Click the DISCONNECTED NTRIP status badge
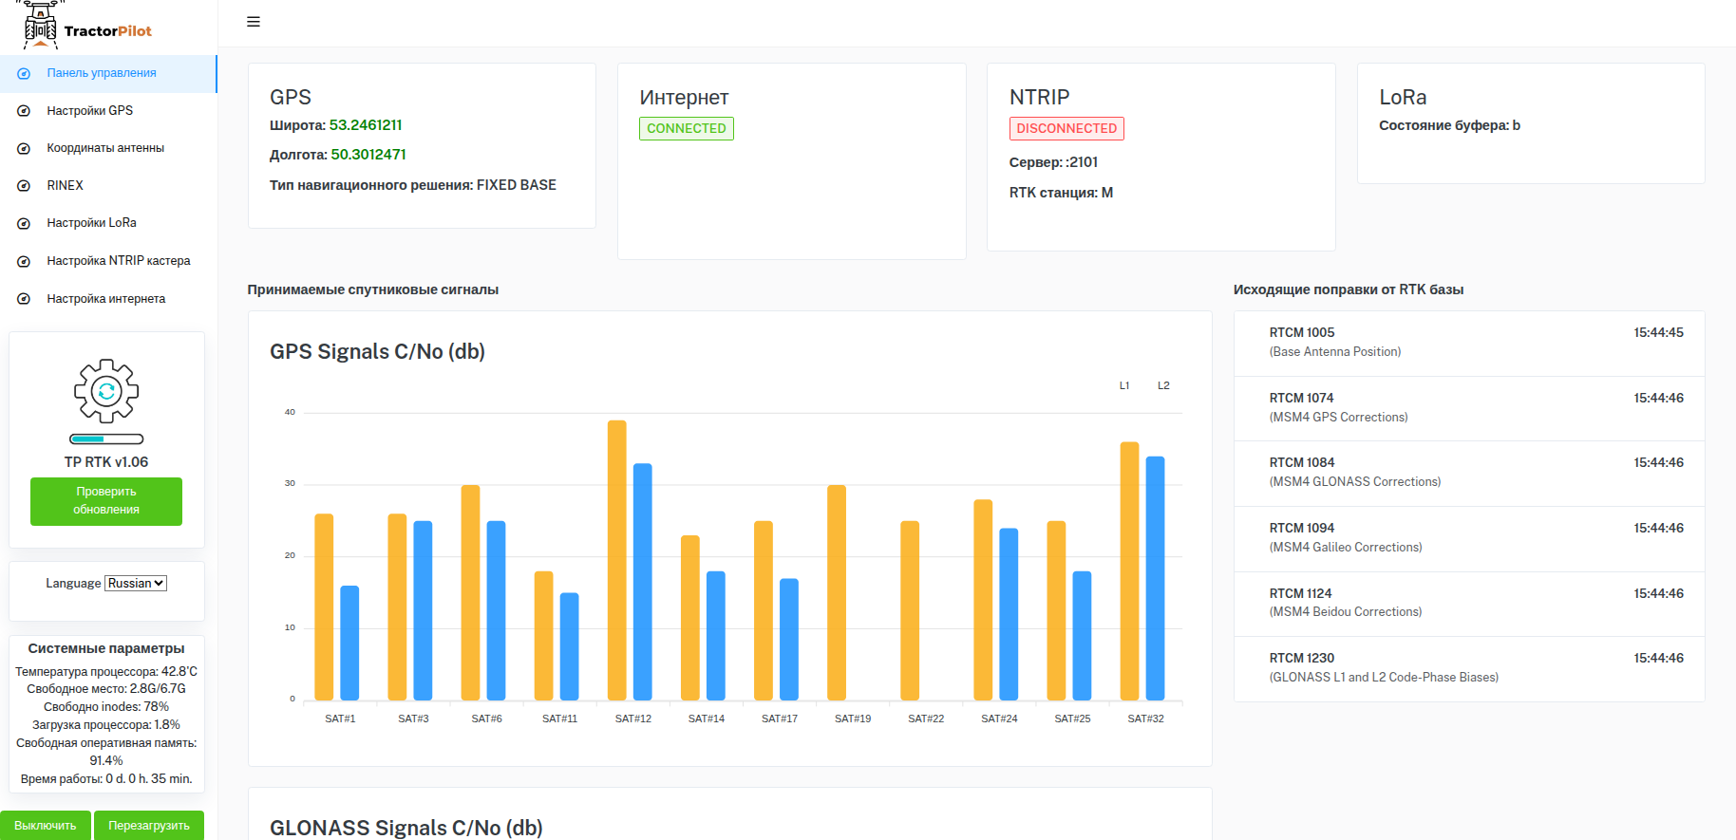 click(x=1066, y=128)
